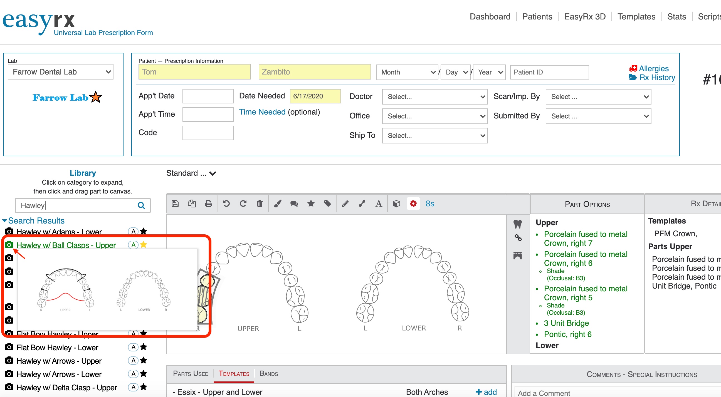This screenshot has width=721, height=397.
Task: Click the trash delete icon
Action: tap(260, 204)
